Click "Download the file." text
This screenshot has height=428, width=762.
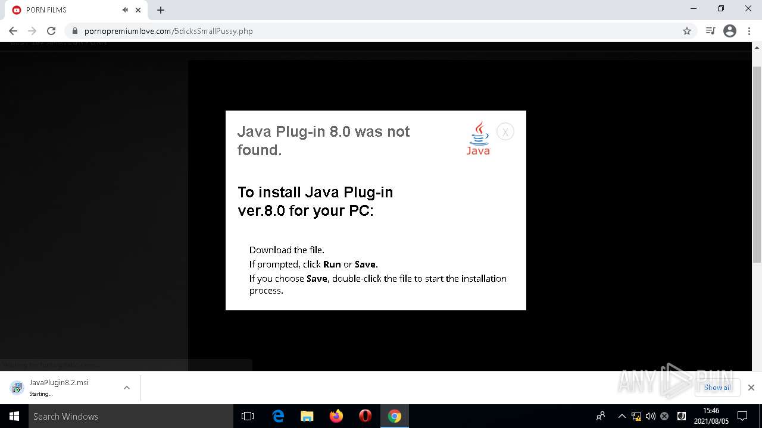(286, 250)
